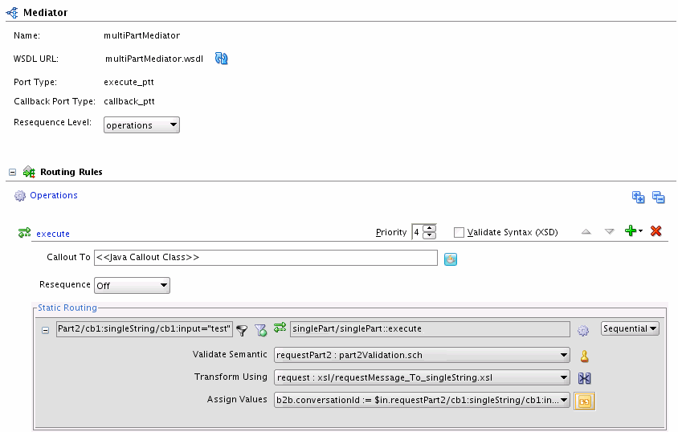
Task: Click the collapse all operations icon
Action: (x=658, y=197)
